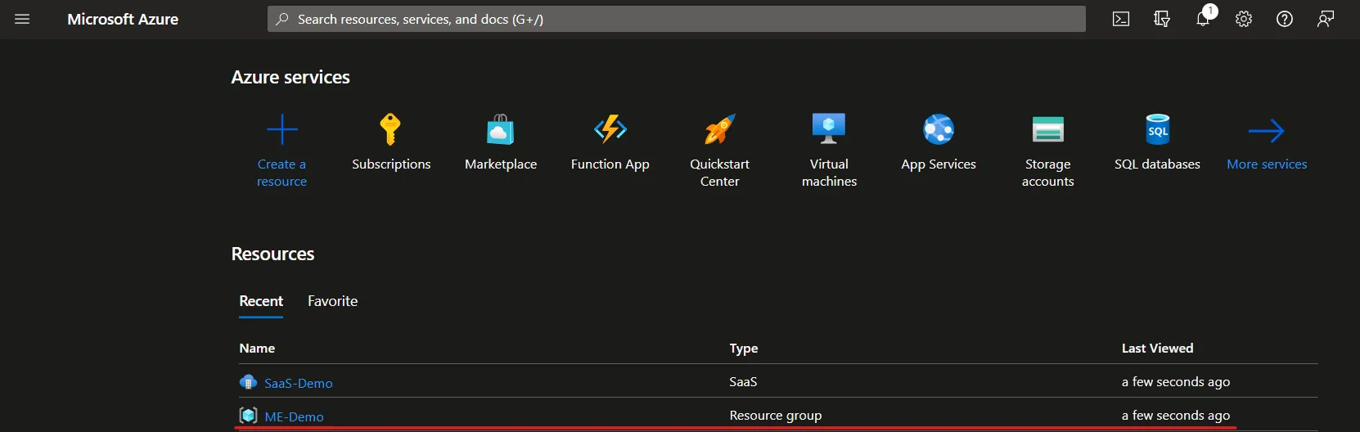This screenshot has height=432, width=1360.
Task: Open the Feedback icon in the top bar
Action: point(1326,19)
